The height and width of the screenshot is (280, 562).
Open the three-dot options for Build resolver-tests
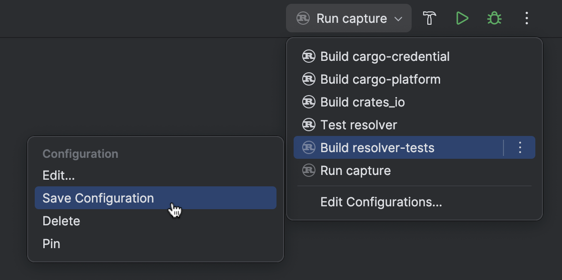click(x=520, y=147)
